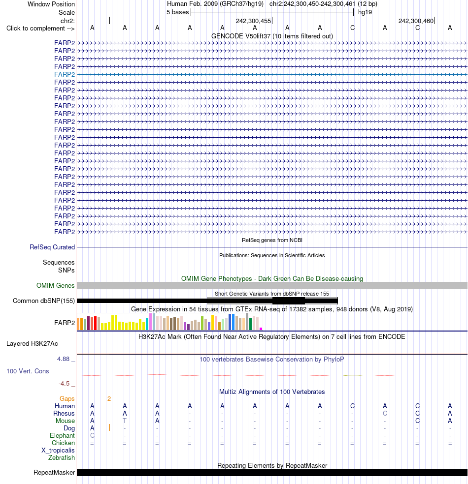
Task: Click the black Common dbSNP variant bar
Action: click(207, 301)
